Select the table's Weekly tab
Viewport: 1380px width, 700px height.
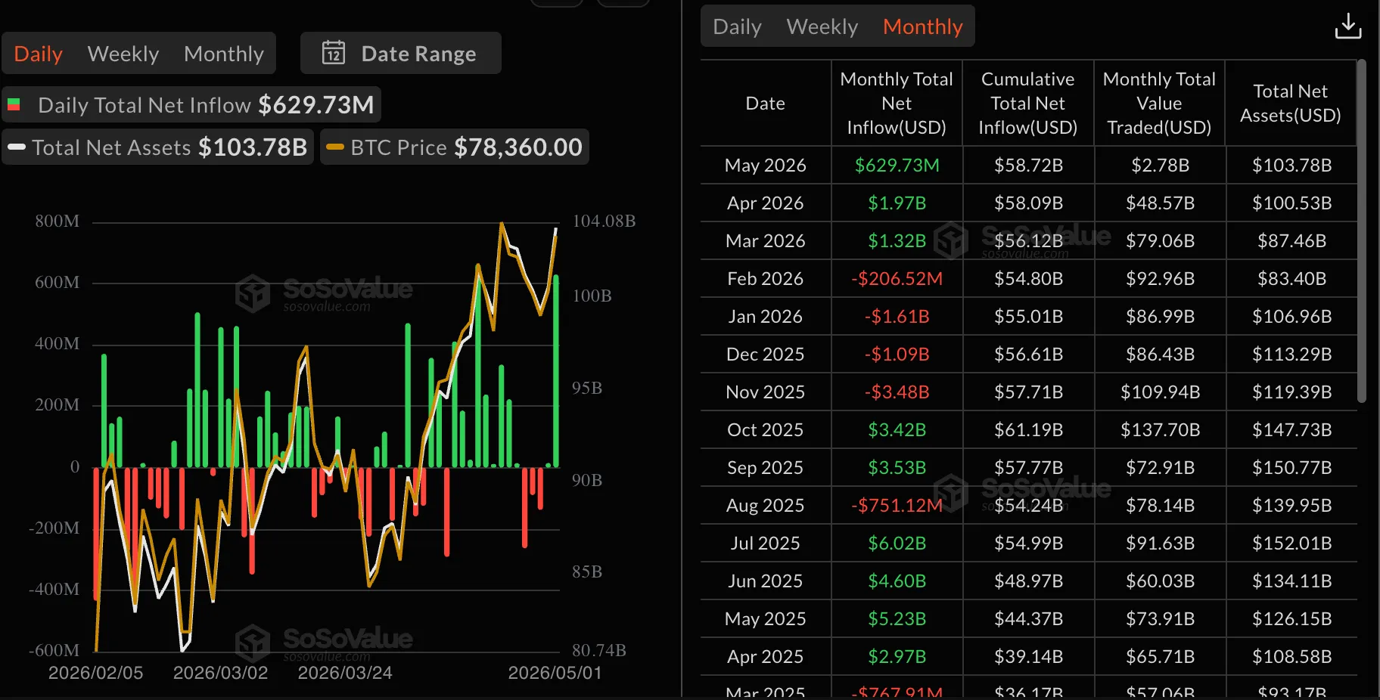[822, 26]
